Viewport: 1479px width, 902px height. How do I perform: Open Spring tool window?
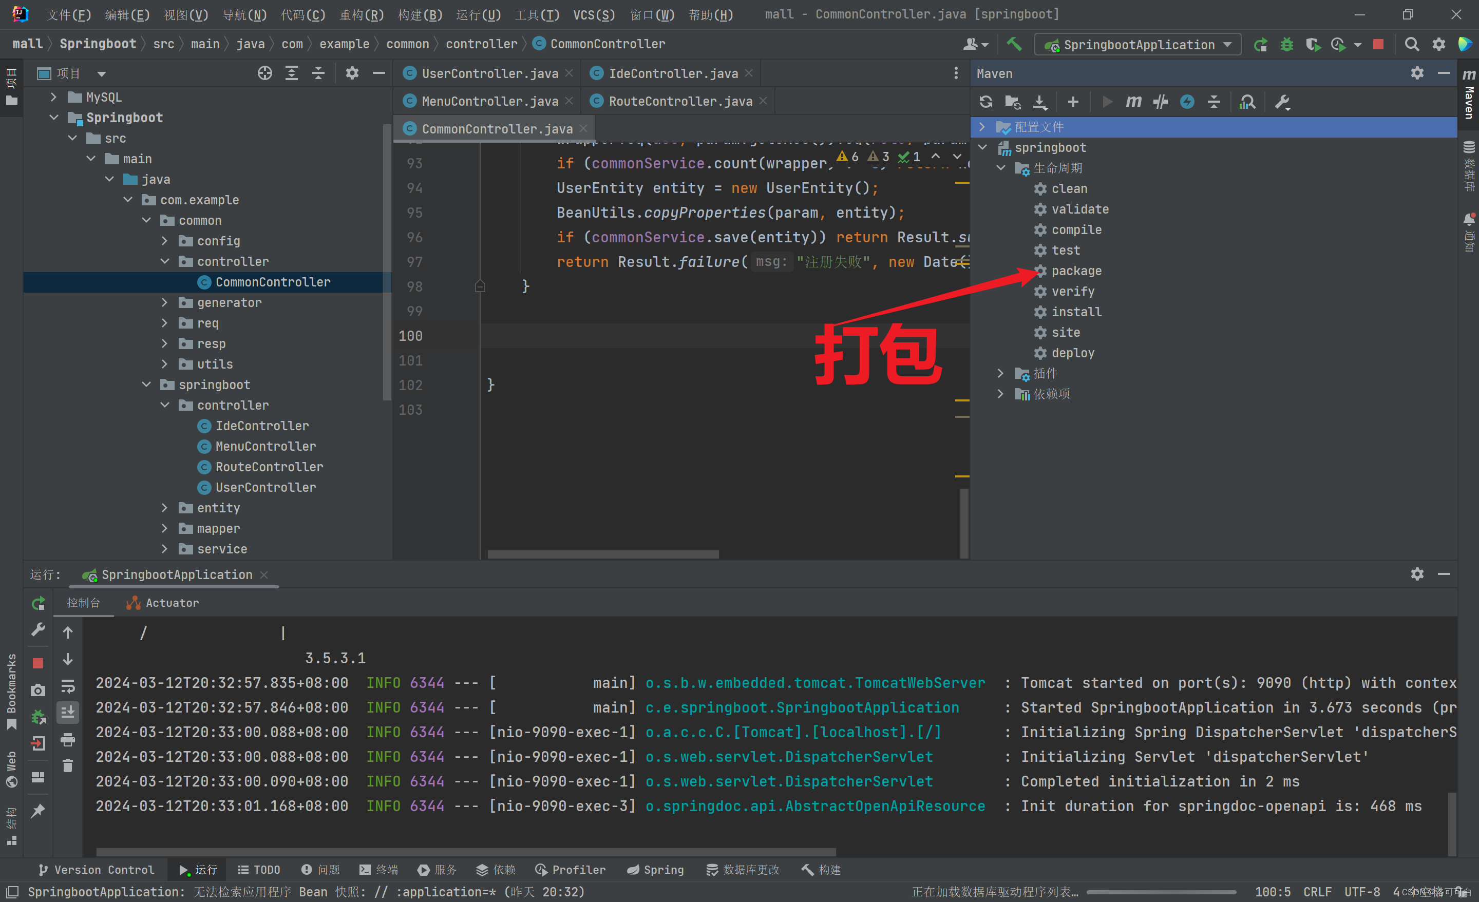(x=655, y=870)
